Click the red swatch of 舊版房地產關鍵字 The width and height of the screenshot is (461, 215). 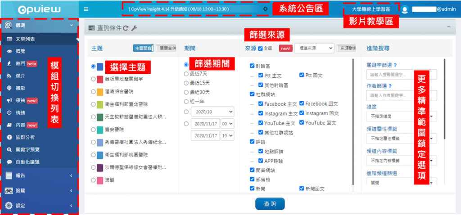coord(100,79)
